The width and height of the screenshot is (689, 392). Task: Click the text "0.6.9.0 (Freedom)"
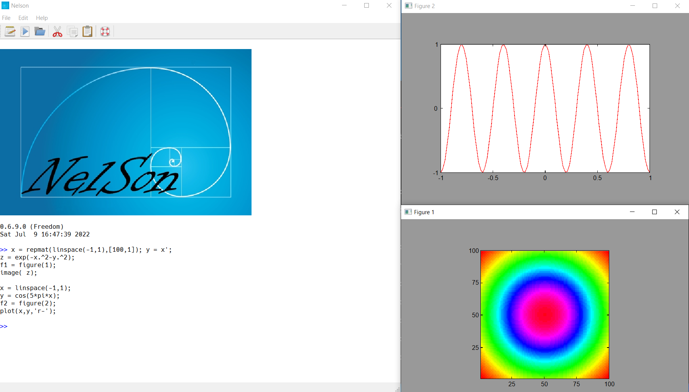(x=32, y=227)
